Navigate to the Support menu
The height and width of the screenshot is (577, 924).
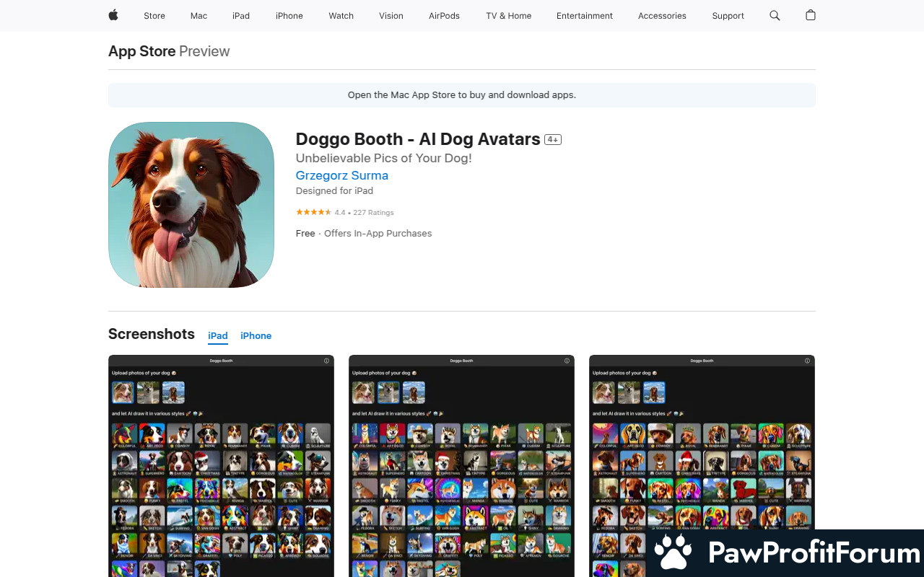pyautogui.click(x=728, y=16)
